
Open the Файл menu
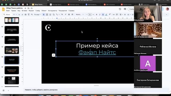(8, 11)
